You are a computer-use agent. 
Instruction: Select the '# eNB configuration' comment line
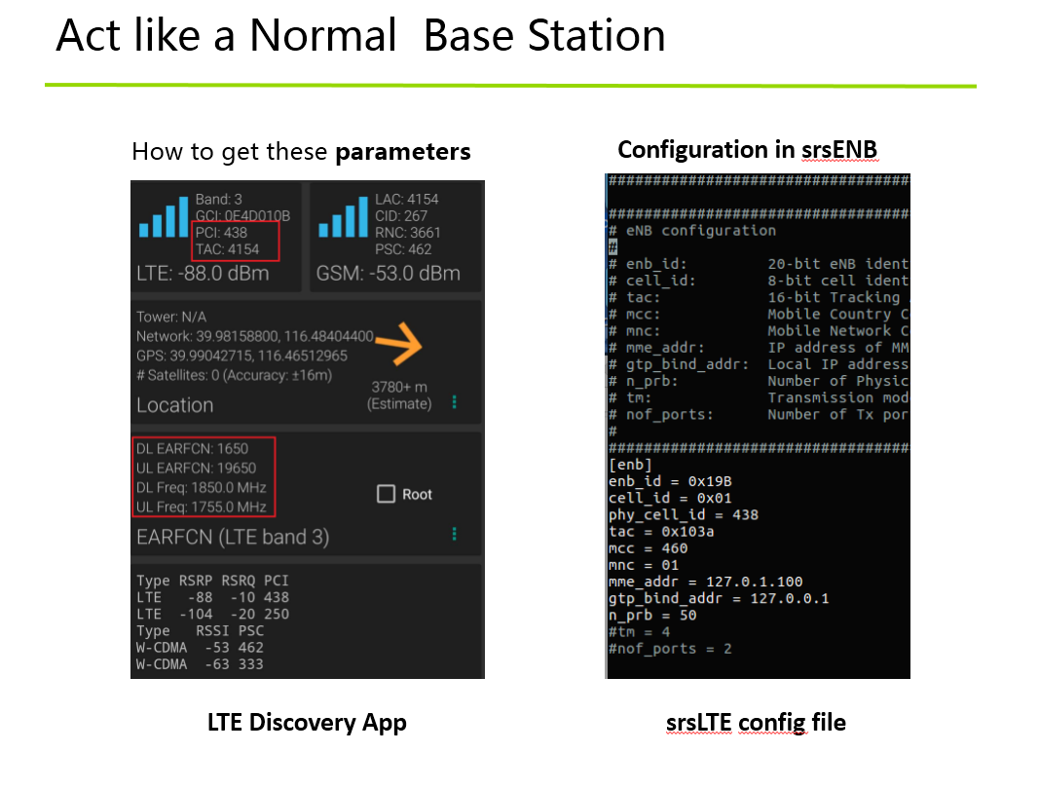691,231
